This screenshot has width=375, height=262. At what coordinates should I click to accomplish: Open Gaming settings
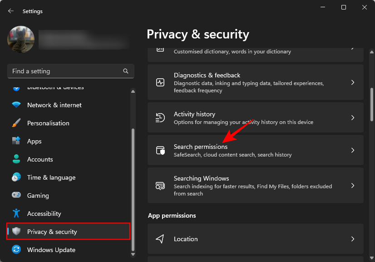click(69, 196)
